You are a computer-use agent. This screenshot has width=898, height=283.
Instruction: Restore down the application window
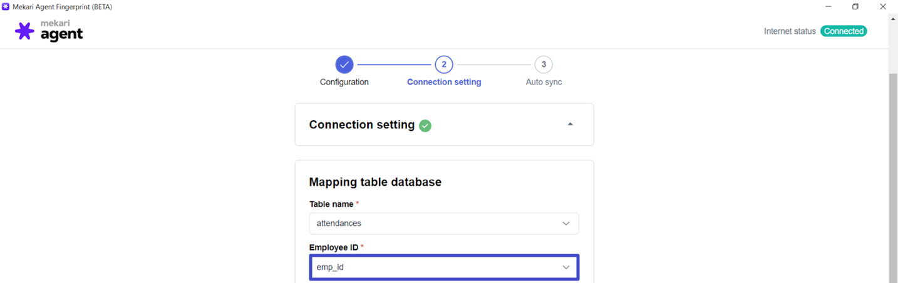tap(855, 7)
